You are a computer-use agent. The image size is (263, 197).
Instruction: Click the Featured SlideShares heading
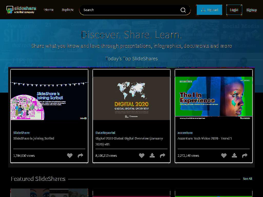pos(38,179)
